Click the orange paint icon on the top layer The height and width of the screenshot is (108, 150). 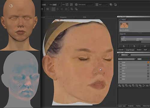(148, 62)
